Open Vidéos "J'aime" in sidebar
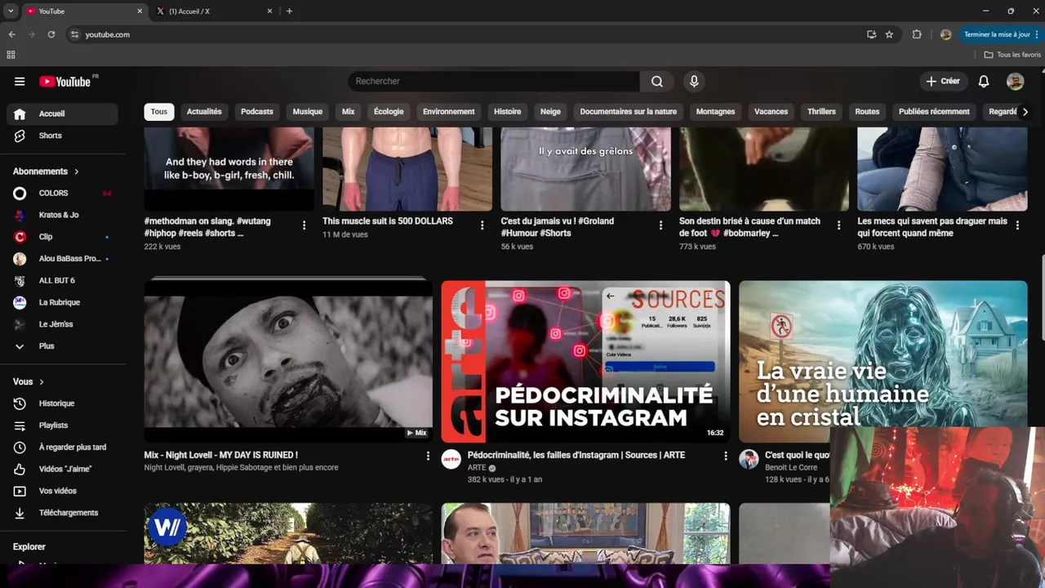Viewport: 1045px width, 588px height. [x=62, y=469]
